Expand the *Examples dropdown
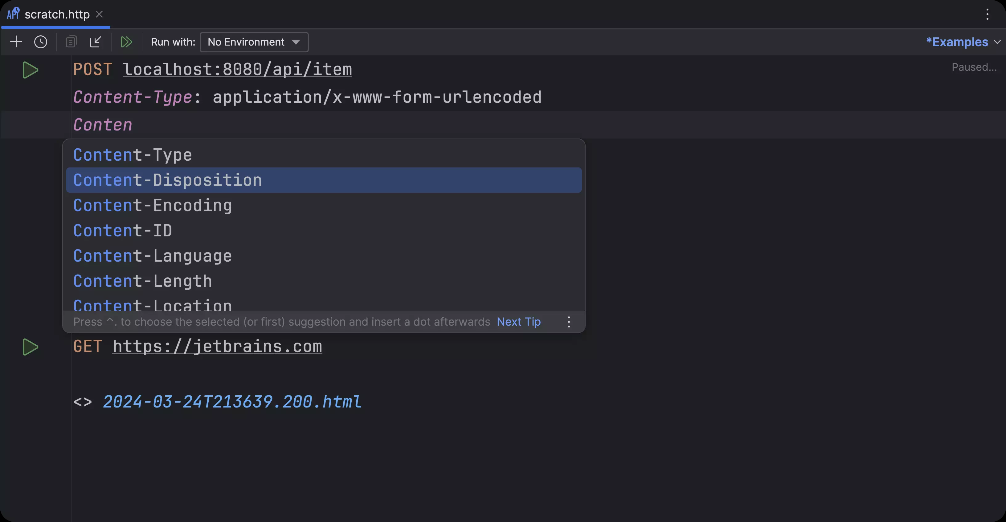The image size is (1006, 522). click(962, 42)
